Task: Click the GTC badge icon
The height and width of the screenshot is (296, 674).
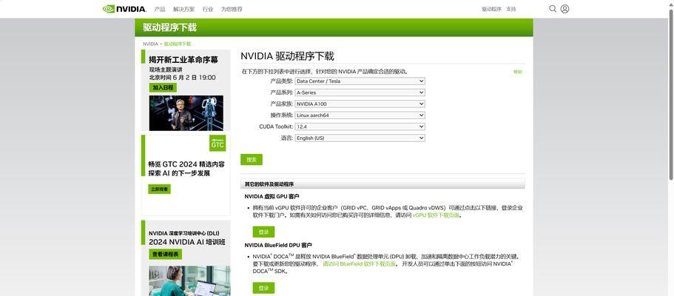Action: pos(218,144)
